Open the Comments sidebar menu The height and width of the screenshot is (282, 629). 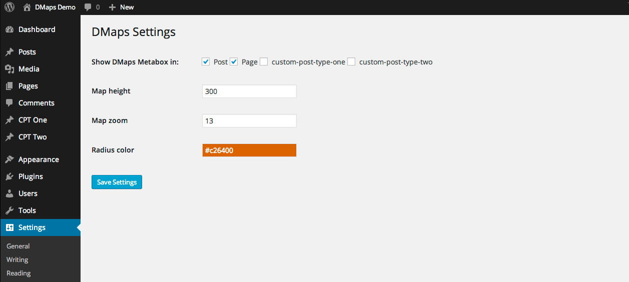point(40,103)
